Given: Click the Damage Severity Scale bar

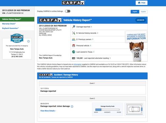Looking at the screenshot, I should click(107, 110).
